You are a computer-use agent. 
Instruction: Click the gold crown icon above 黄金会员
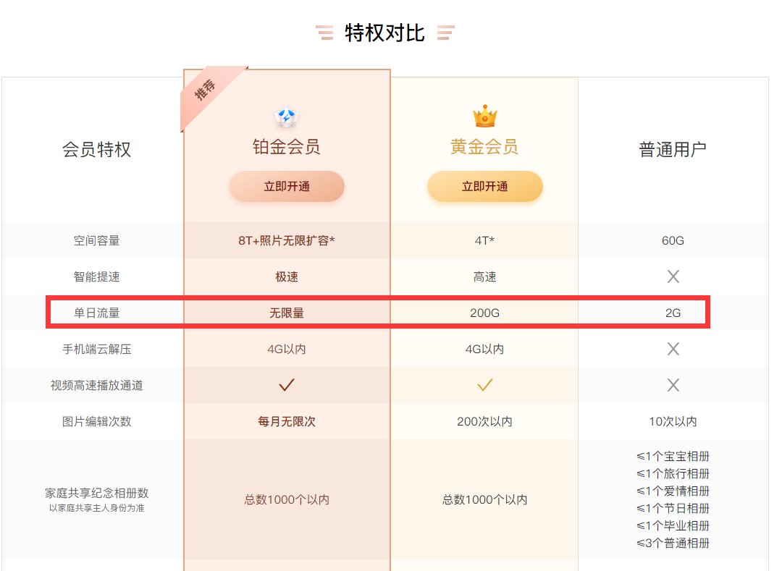484,114
